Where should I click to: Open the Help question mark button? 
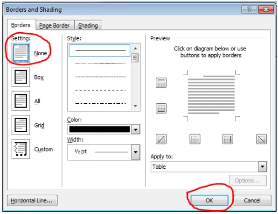pyautogui.click(x=249, y=9)
